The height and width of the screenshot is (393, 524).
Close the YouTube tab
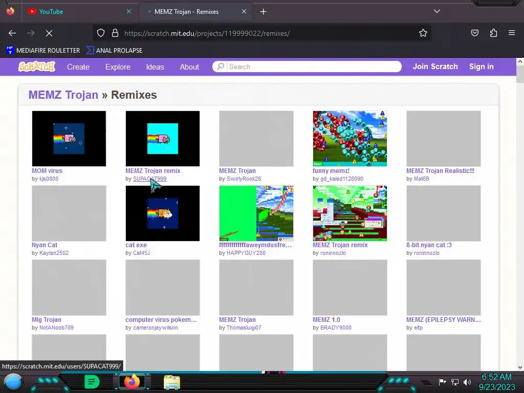tap(129, 11)
